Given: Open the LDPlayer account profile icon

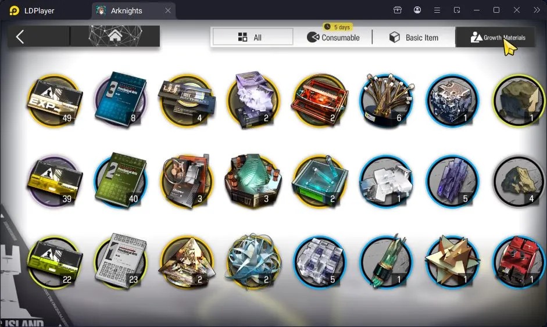Looking at the screenshot, I should click(x=417, y=10).
